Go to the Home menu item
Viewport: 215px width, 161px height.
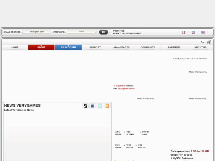click(15, 47)
